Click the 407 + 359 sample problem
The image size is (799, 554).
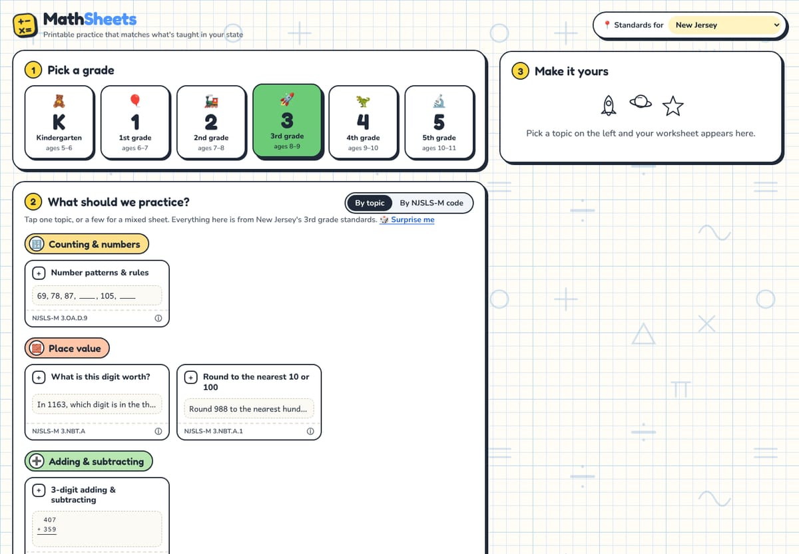pos(97,529)
